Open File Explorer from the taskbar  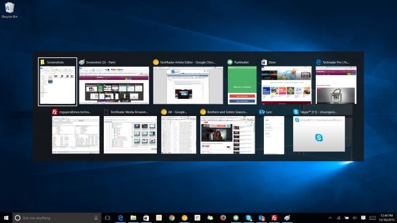click(133, 218)
